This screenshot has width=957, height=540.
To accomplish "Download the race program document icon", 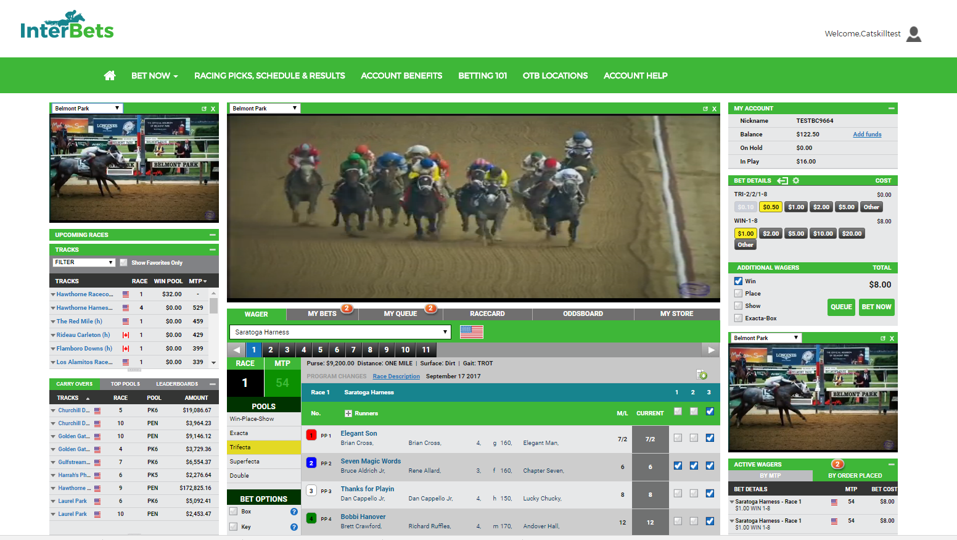I will tap(702, 375).
